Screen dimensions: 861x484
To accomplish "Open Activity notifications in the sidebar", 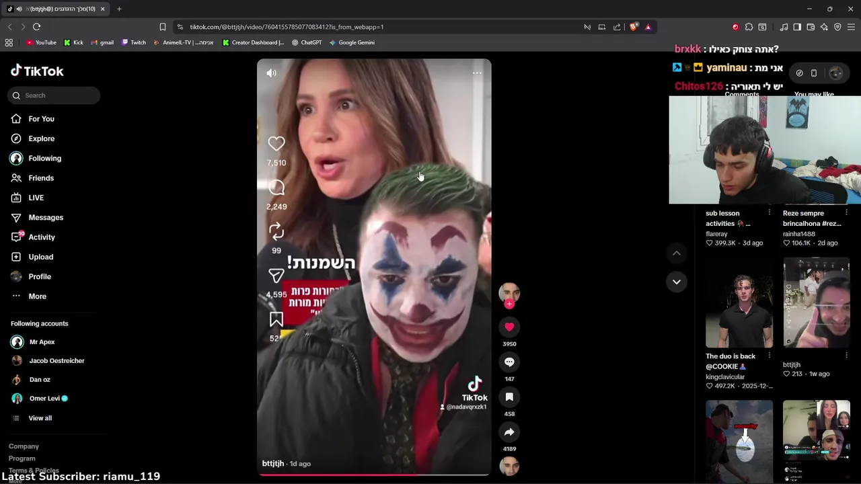I will [42, 237].
